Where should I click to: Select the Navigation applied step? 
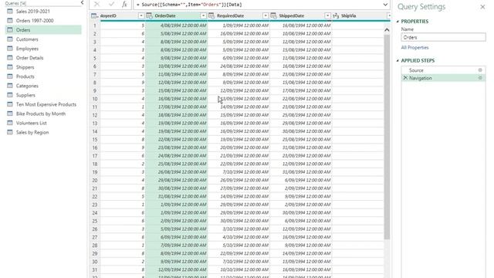[443, 78]
